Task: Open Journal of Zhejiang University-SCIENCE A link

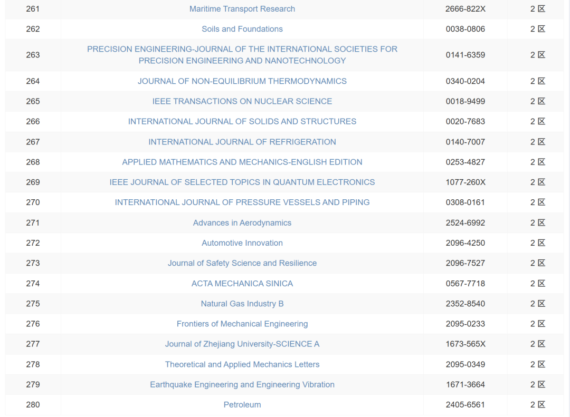Action: point(242,344)
